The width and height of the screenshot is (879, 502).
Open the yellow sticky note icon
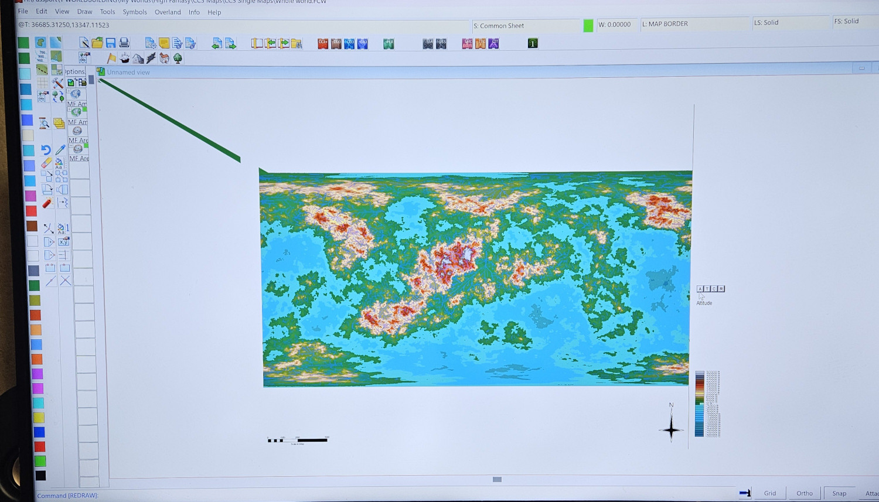pos(164,43)
